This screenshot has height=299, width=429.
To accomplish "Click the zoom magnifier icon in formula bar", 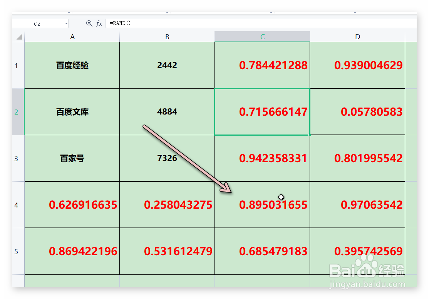I will pos(89,23).
